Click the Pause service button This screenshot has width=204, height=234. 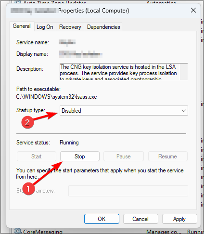[124, 156]
